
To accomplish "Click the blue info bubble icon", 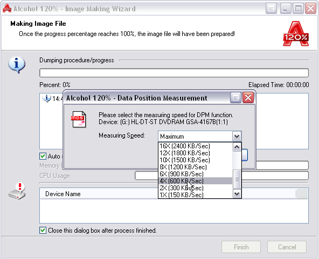I will click(17, 64).
